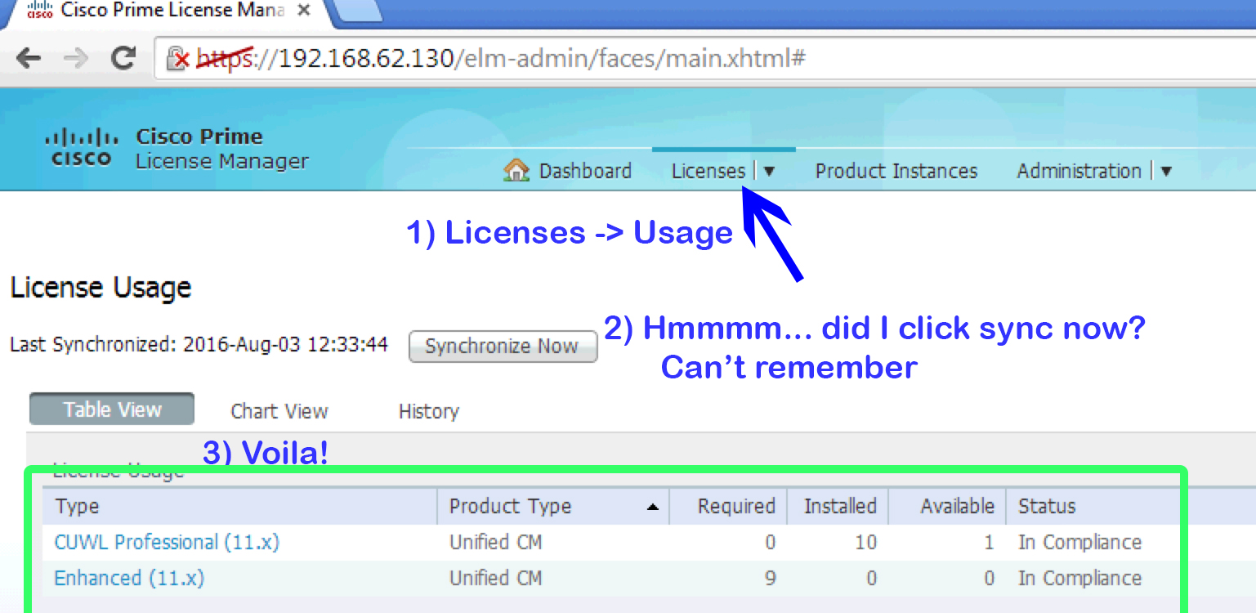Screen dimensions: 1256x613
Task: Open the Dashboard menu item
Action: pyautogui.click(x=585, y=171)
